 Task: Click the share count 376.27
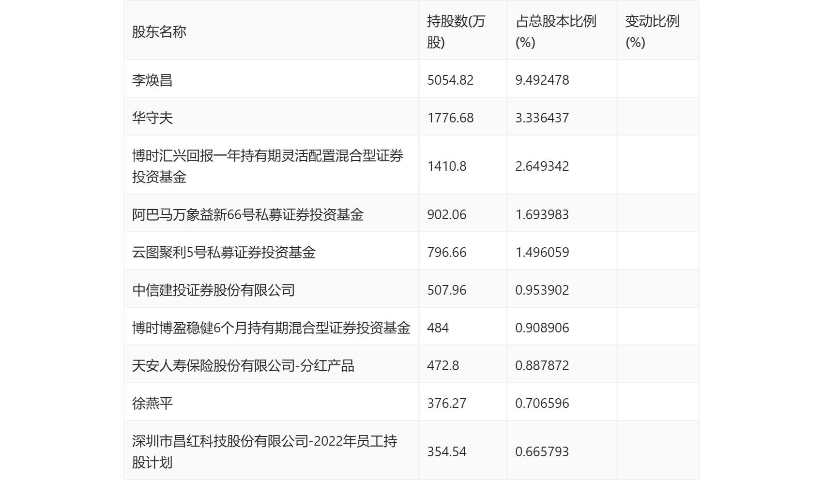[447, 403]
